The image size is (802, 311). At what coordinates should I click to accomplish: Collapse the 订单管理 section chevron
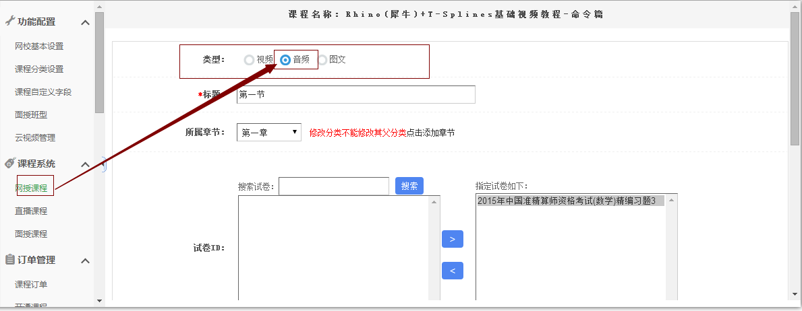85,261
